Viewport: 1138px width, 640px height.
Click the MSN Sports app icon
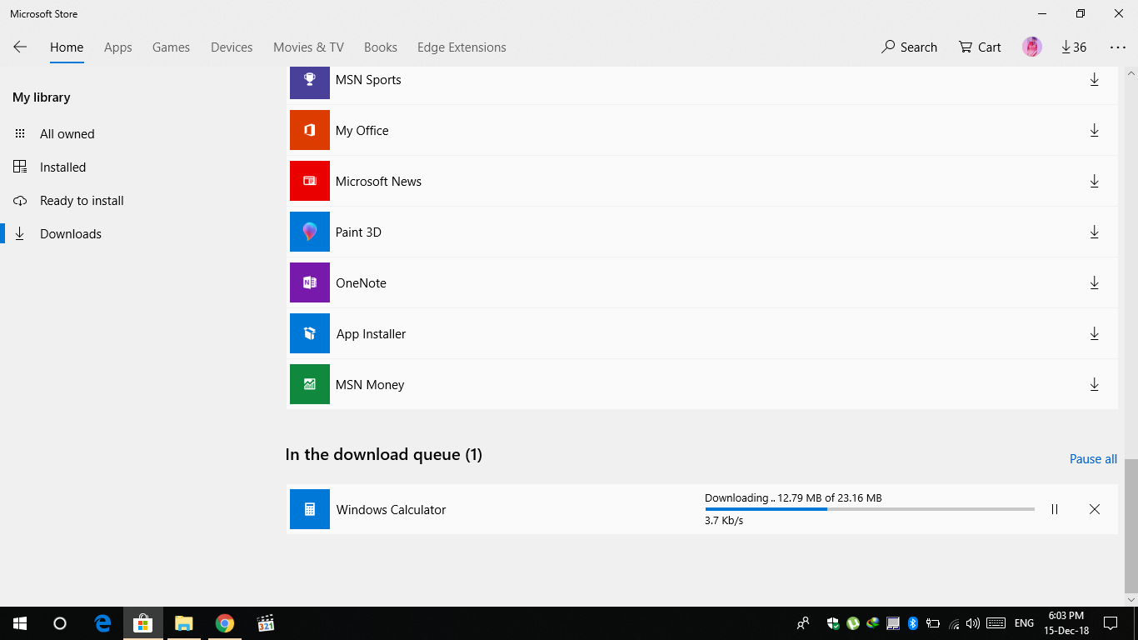click(x=310, y=83)
